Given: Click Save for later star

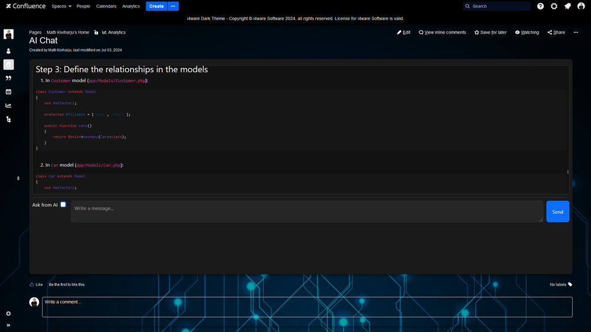Looking at the screenshot, I should click(x=490, y=32).
